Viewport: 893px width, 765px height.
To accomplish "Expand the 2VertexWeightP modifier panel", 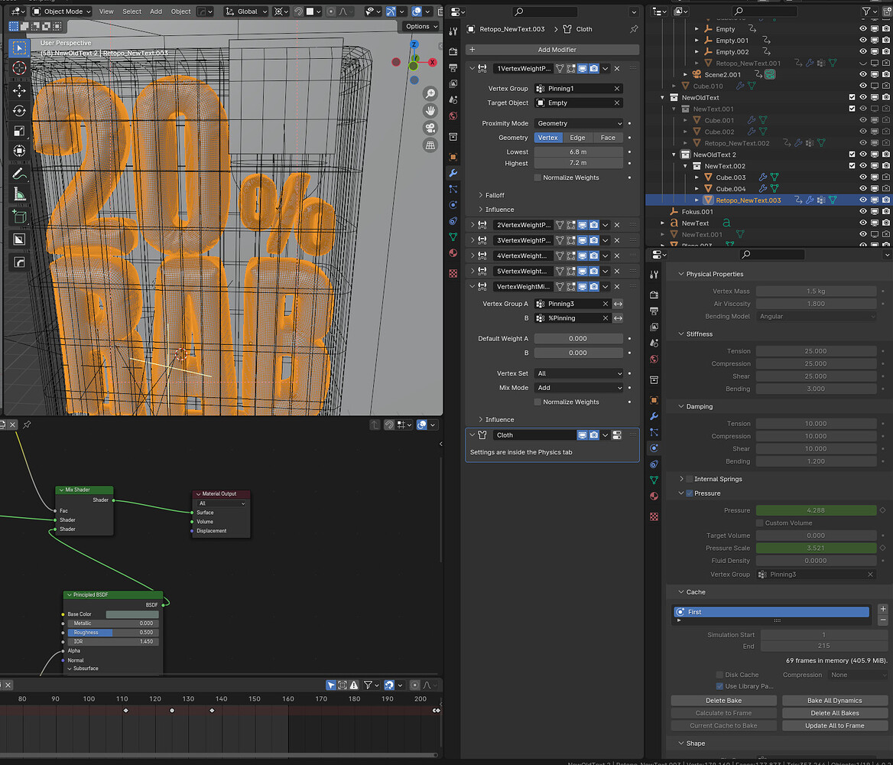I will (472, 225).
